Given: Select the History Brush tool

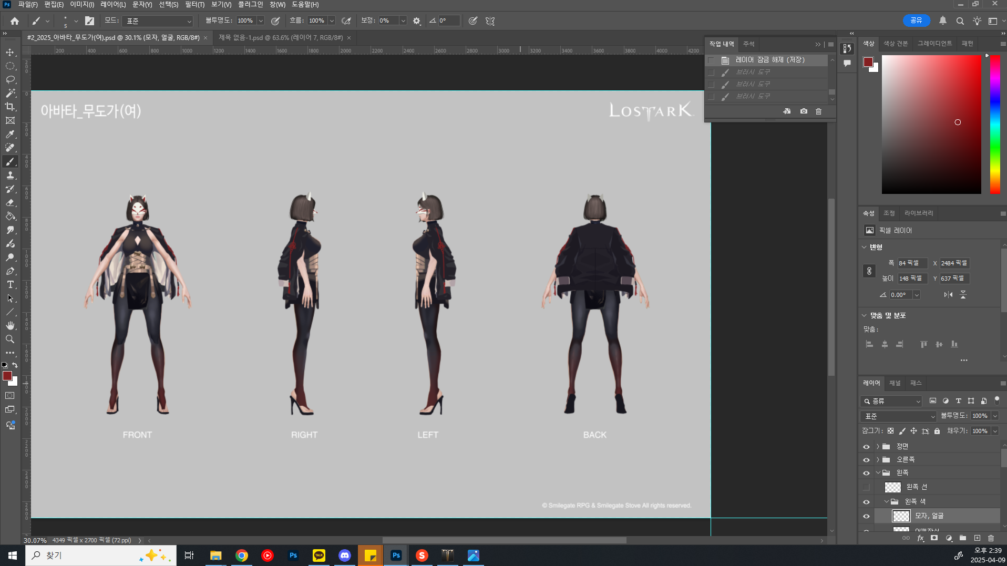Looking at the screenshot, I should pyautogui.click(x=10, y=189).
